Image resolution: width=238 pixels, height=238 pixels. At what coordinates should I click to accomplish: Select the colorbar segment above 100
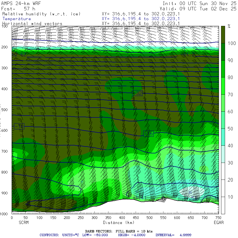[x=223, y=35]
